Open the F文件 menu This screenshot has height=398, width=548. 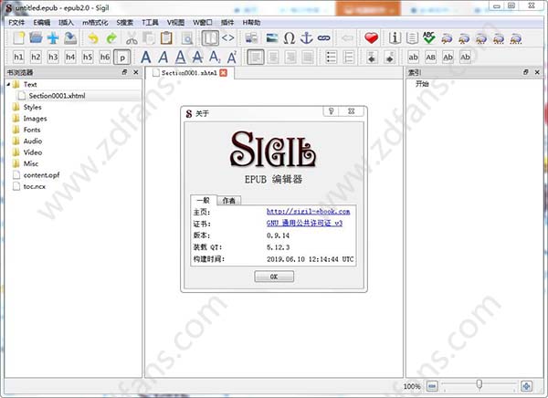click(16, 23)
